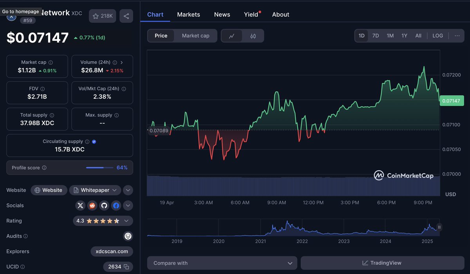Open the Chart tab
The height and width of the screenshot is (274, 470).
coord(155,15)
